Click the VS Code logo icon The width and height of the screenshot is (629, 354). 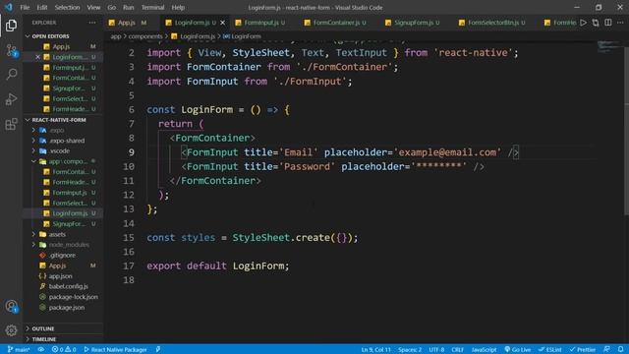click(x=9, y=7)
